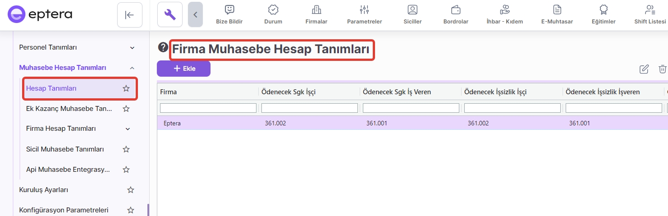
Task: Click the trash delete icon
Action: tap(662, 69)
